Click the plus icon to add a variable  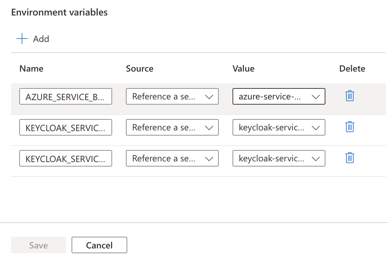pos(22,39)
